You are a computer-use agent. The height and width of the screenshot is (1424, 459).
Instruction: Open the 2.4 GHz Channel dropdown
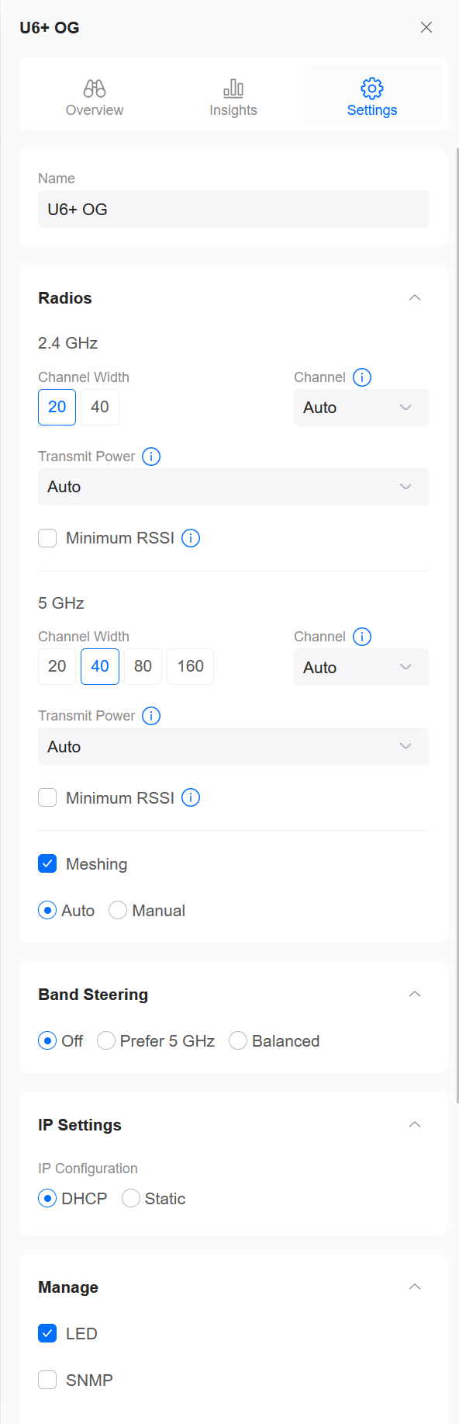(x=361, y=408)
